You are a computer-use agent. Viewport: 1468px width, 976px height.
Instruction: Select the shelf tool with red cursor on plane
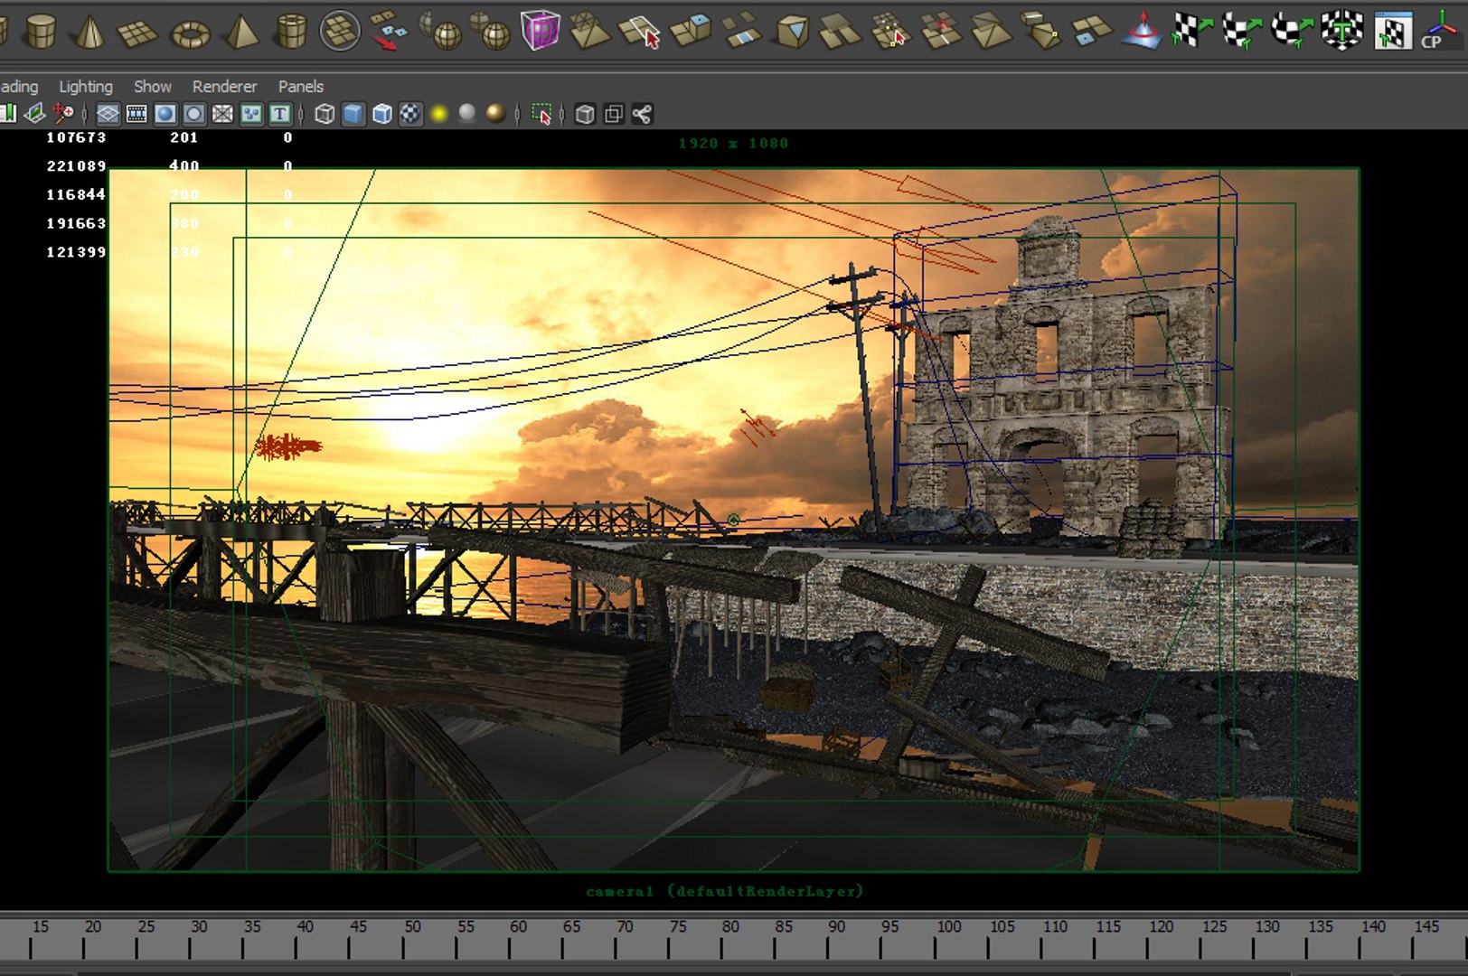[x=640, y=31]
